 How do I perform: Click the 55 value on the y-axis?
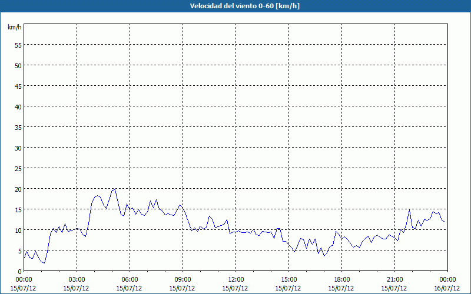click(x=18, y=45)
